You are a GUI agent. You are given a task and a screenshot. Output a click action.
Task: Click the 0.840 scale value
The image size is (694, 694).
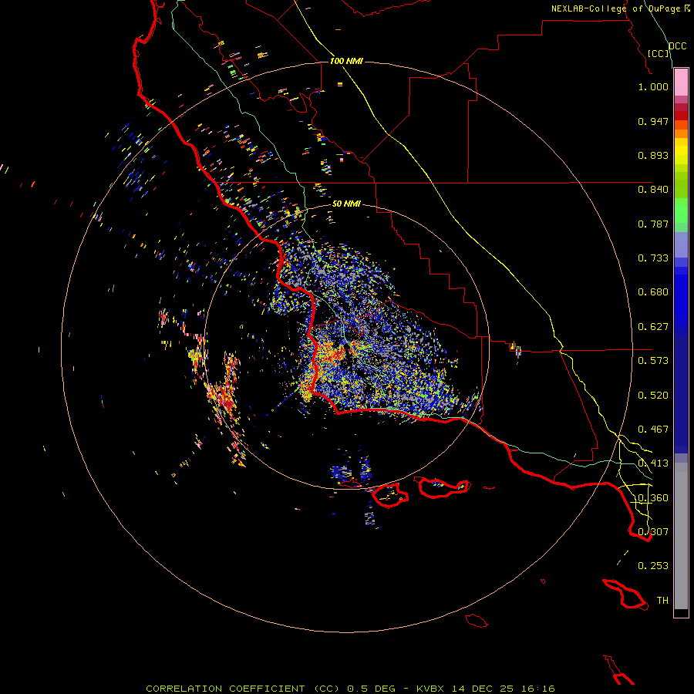tap(653, 190)
